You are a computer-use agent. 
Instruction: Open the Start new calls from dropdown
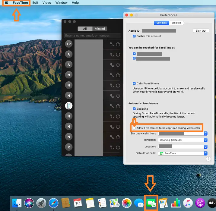point(183,134)
